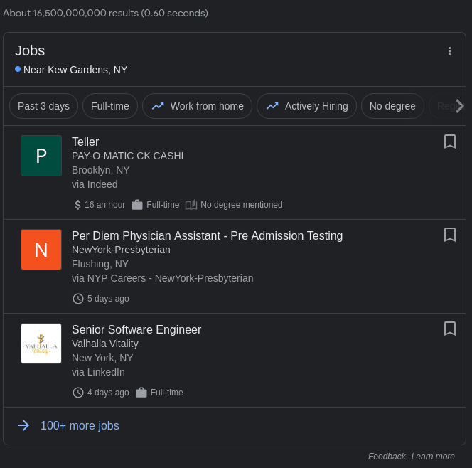
Task: Click the PAY-O-MATIC green P logo
Action: tap(41, 156)
